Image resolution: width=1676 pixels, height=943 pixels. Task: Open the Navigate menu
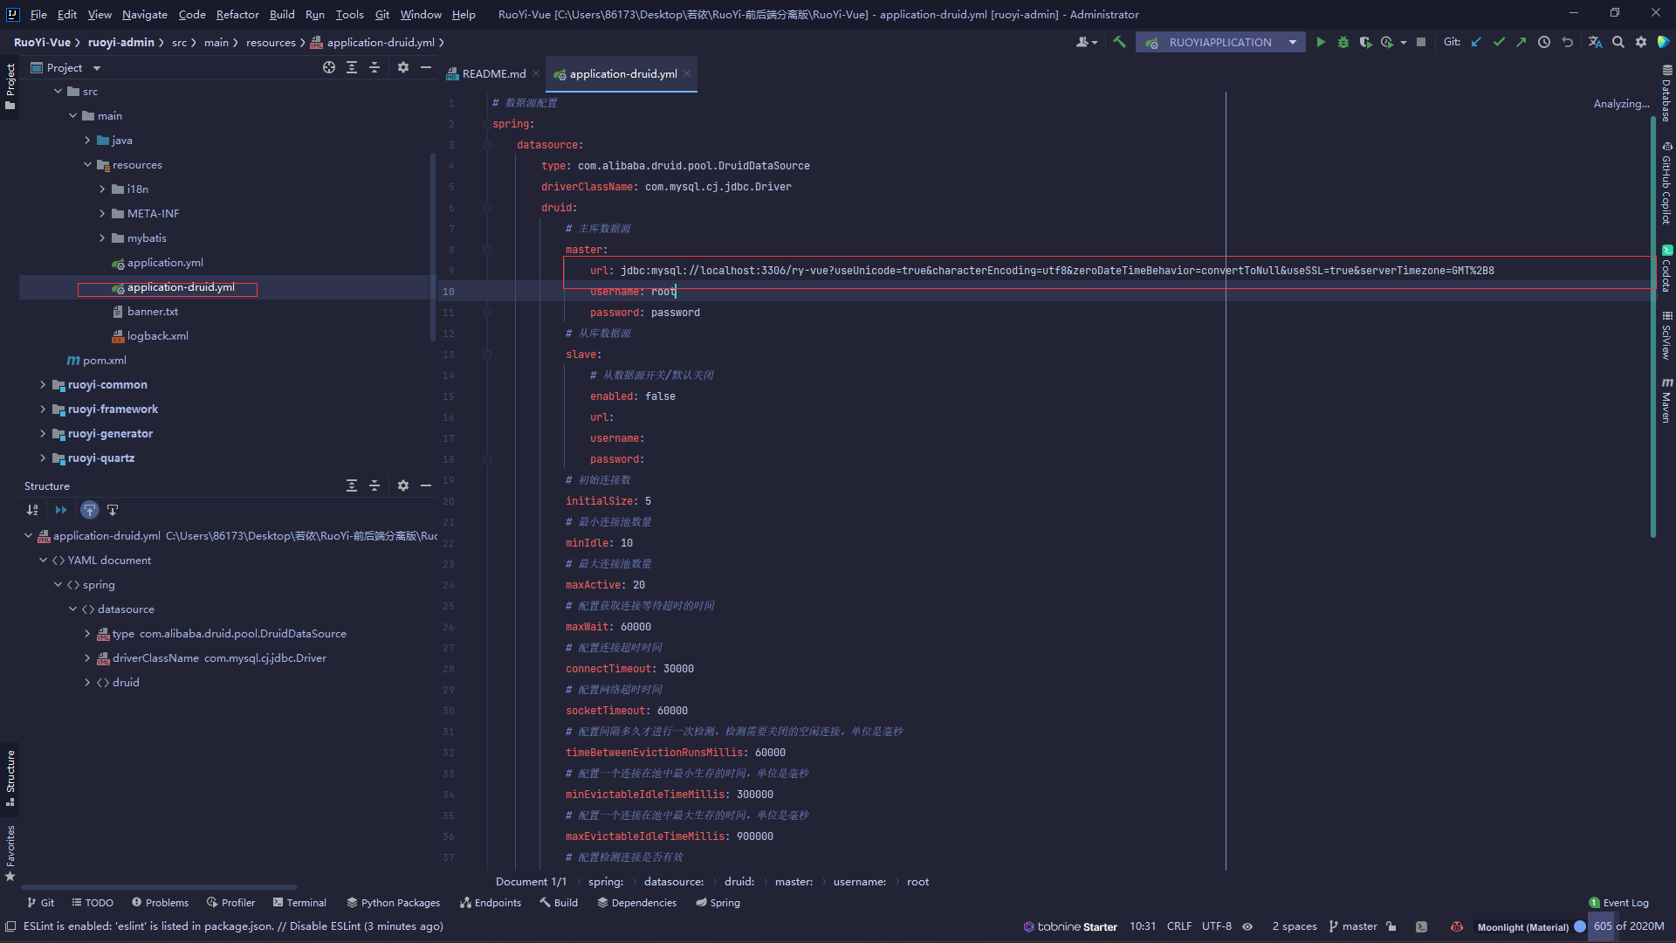[x=145, y=14]
